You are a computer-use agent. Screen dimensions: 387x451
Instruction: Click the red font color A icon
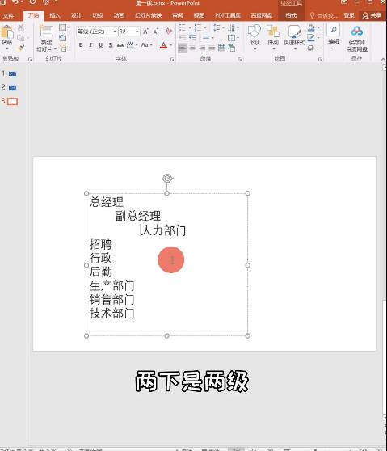[x=163, y=45]
